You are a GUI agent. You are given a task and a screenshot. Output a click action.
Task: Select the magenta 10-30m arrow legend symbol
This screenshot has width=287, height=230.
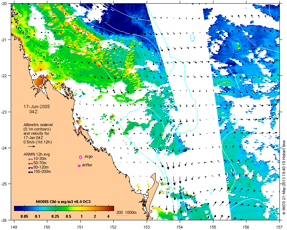pyautogui.click(x=30, y=159)
